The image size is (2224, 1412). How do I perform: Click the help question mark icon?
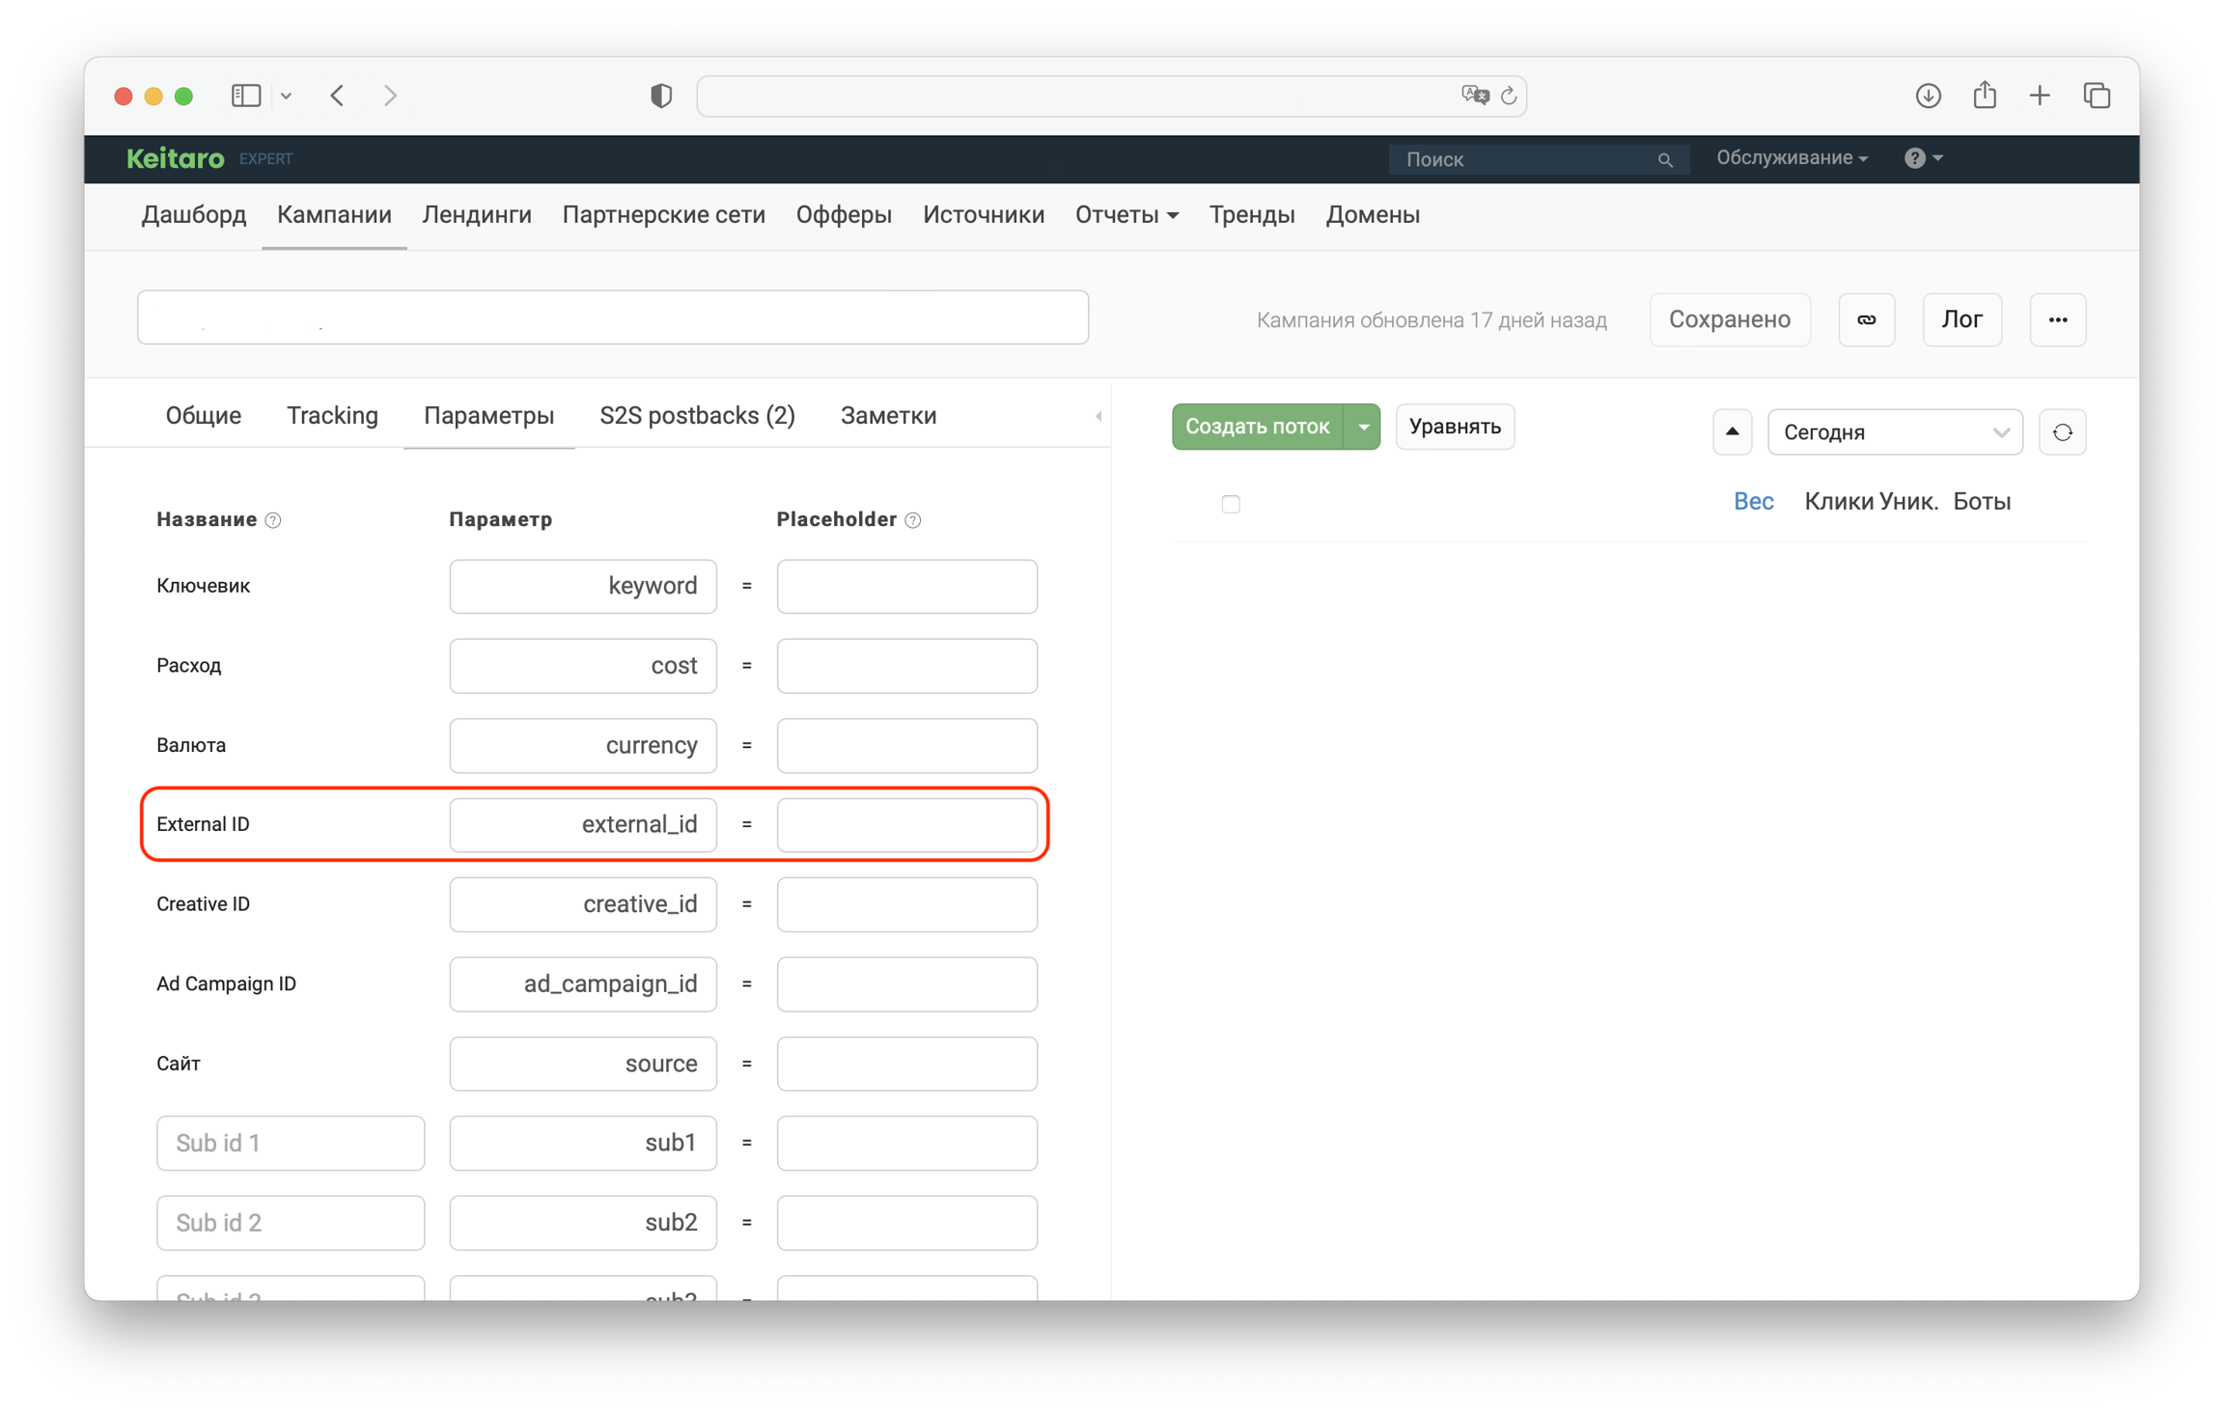(1915, 158)
